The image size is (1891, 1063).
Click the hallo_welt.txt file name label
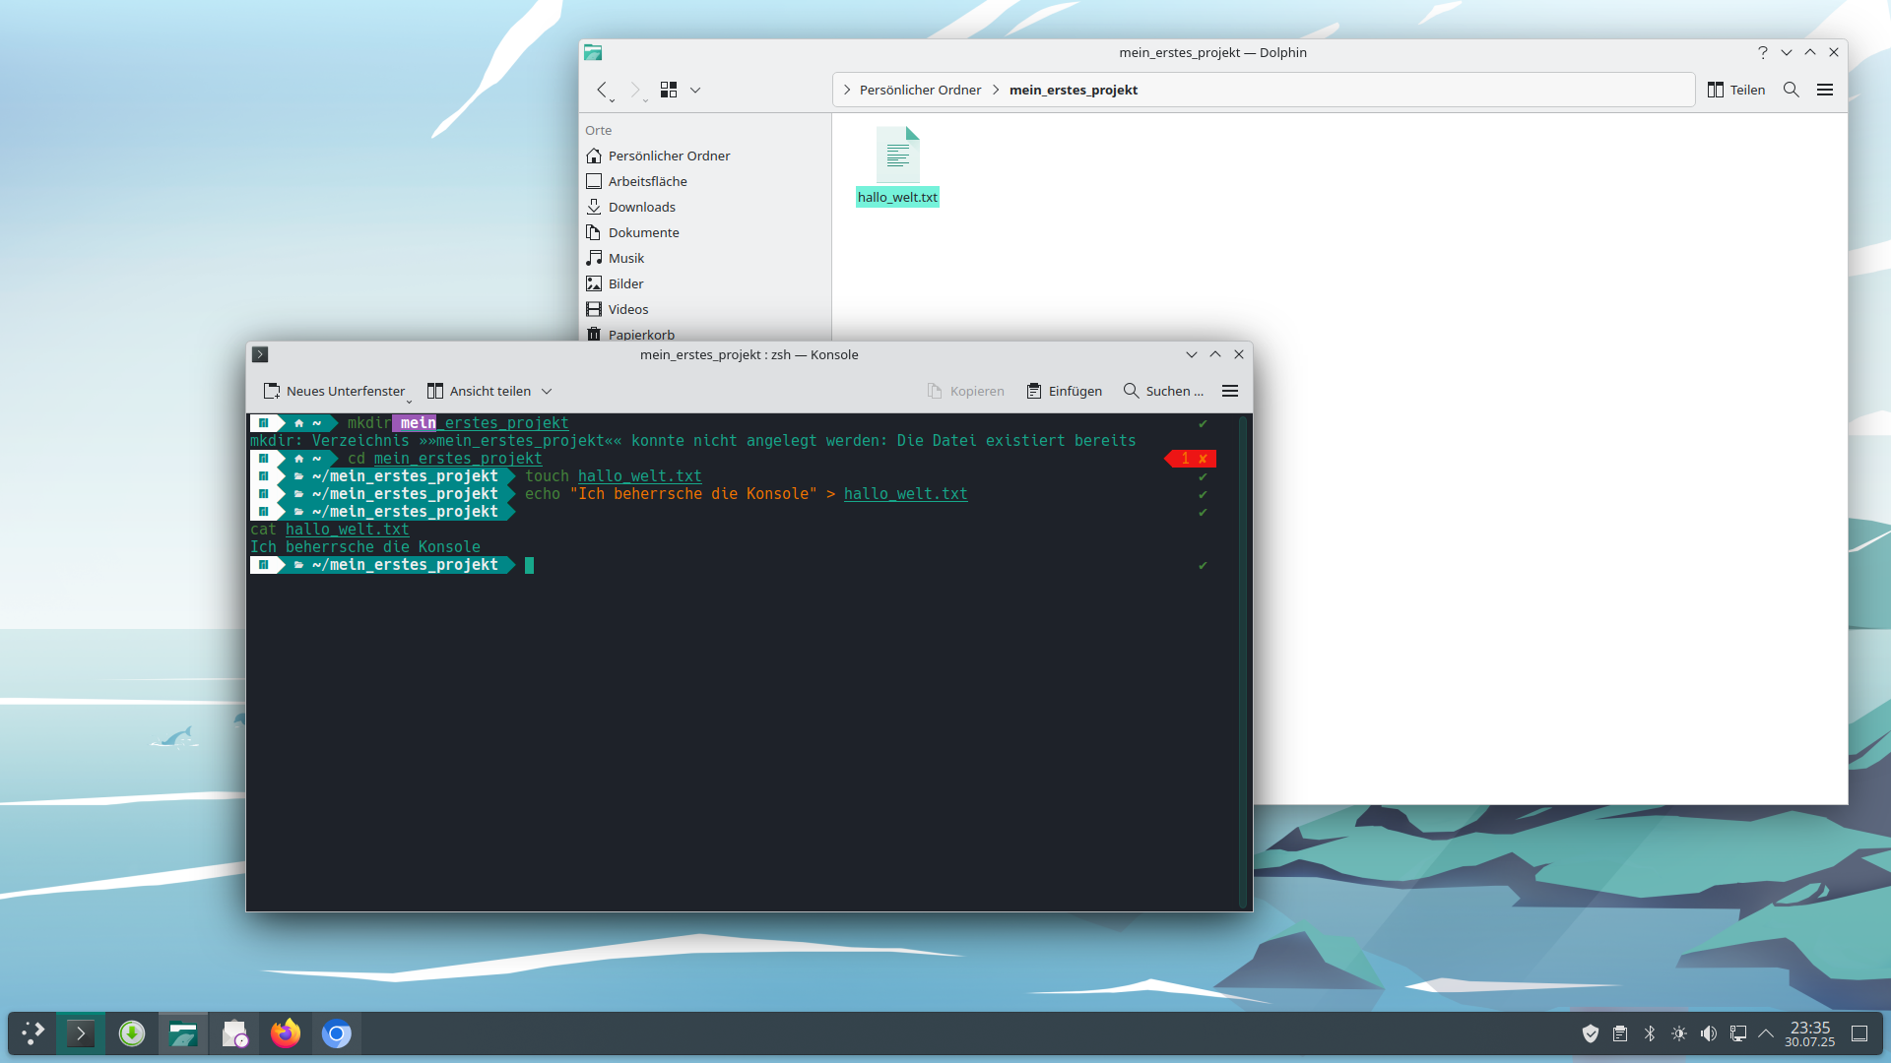897,197
